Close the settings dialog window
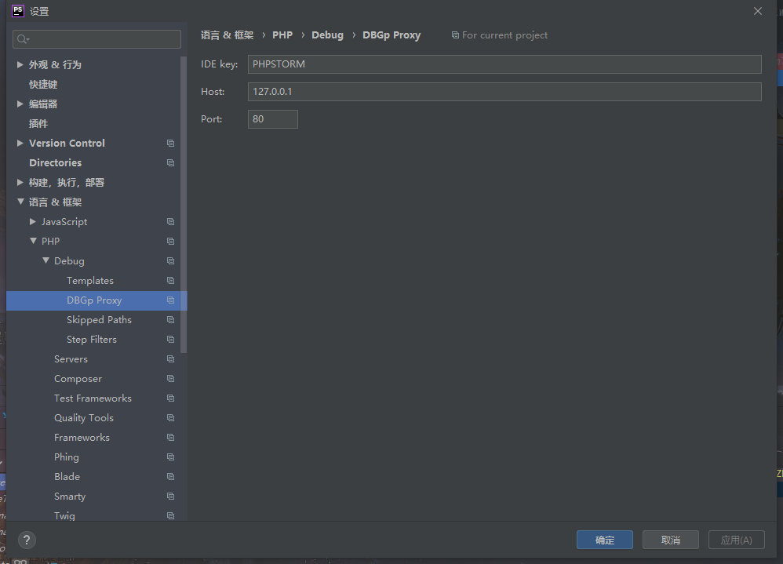The width and height of the screenshot is (783, 564). point(758,11)
